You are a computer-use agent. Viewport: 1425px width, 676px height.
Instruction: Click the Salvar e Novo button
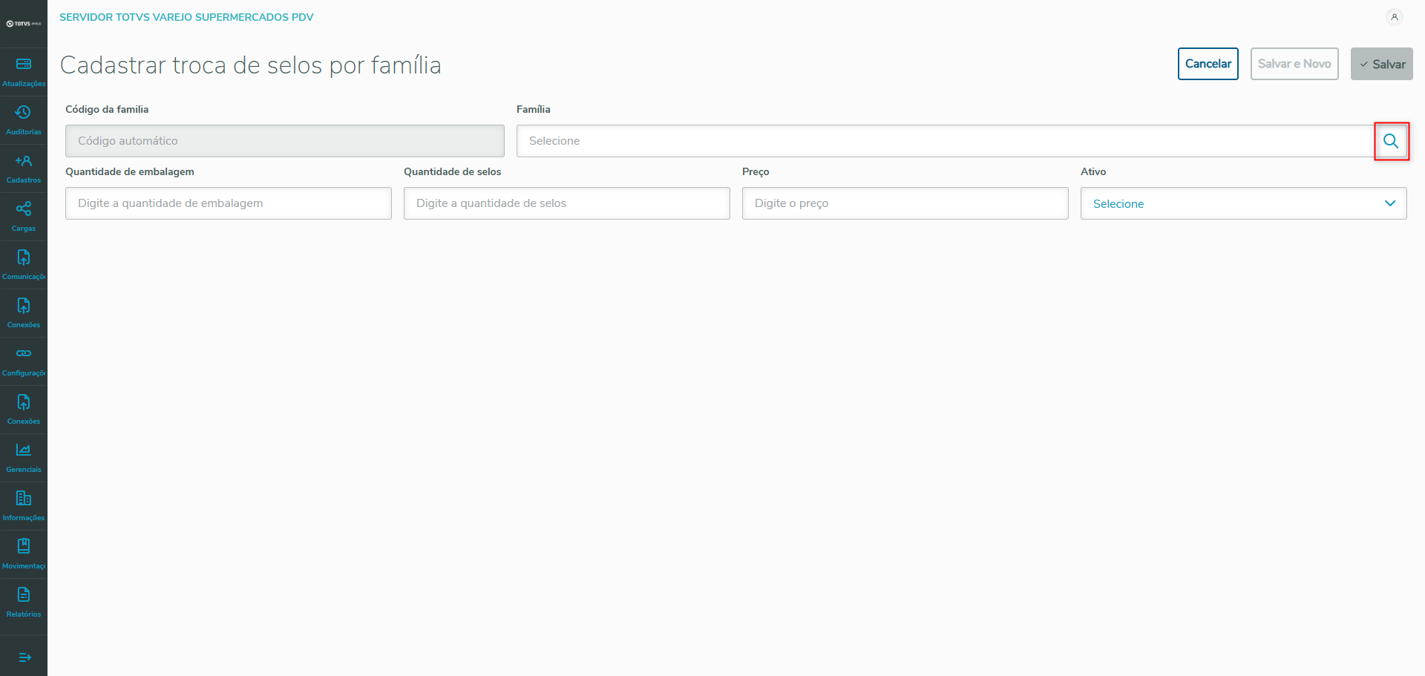(x=1294, y=64)
